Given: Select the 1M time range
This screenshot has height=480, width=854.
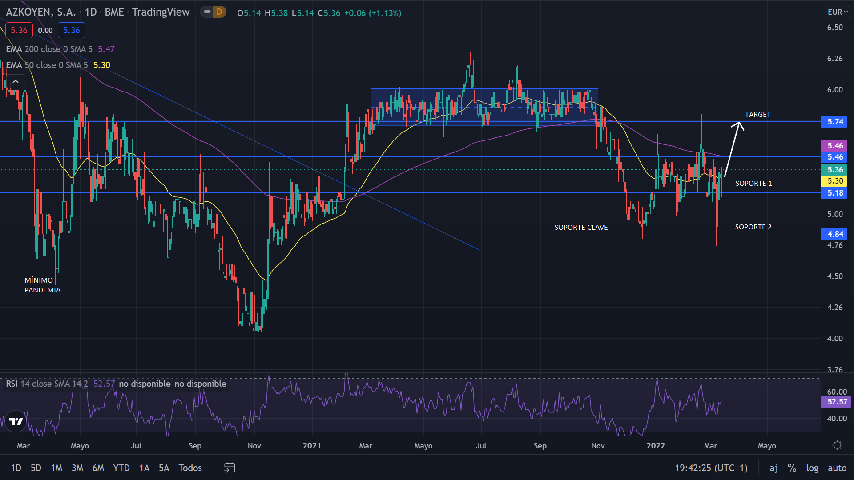Looking at the screenshot, I should pos(56,468).
